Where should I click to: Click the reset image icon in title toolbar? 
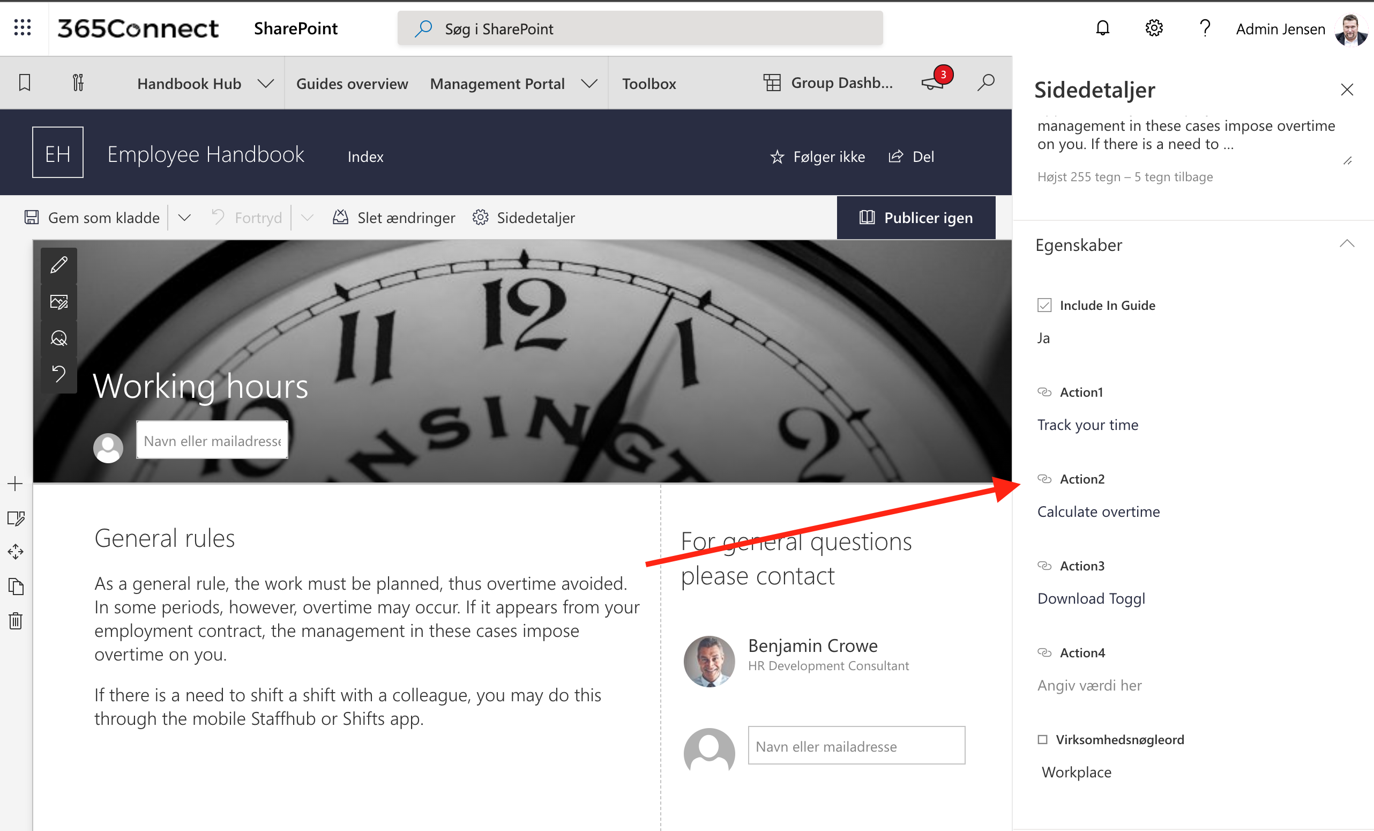(x=59, y=374)
